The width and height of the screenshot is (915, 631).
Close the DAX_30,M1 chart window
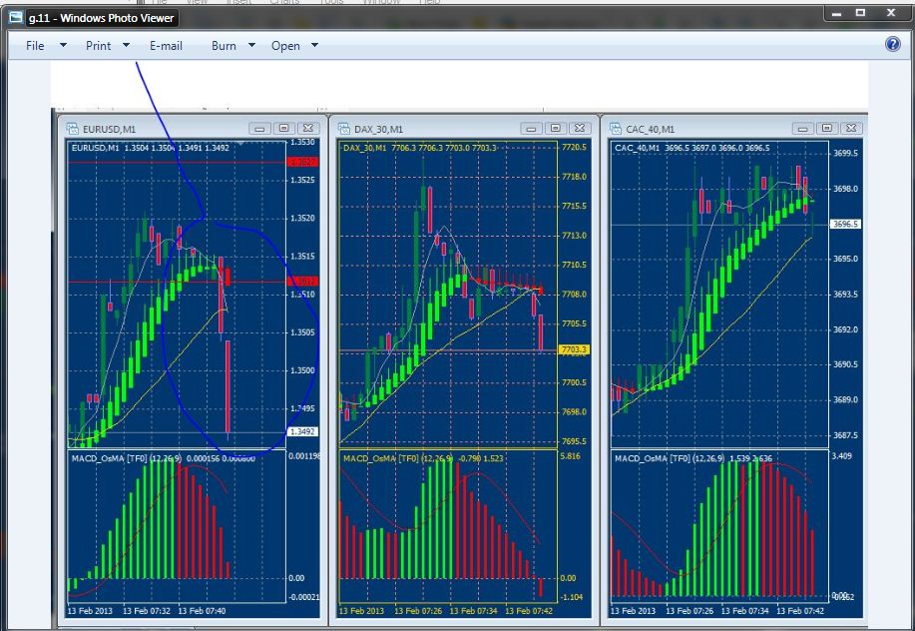click(x=580, y=129)
